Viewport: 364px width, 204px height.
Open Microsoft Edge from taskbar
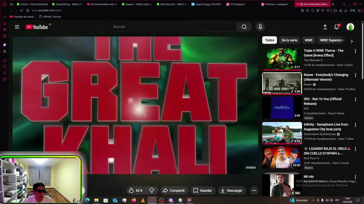87,200
